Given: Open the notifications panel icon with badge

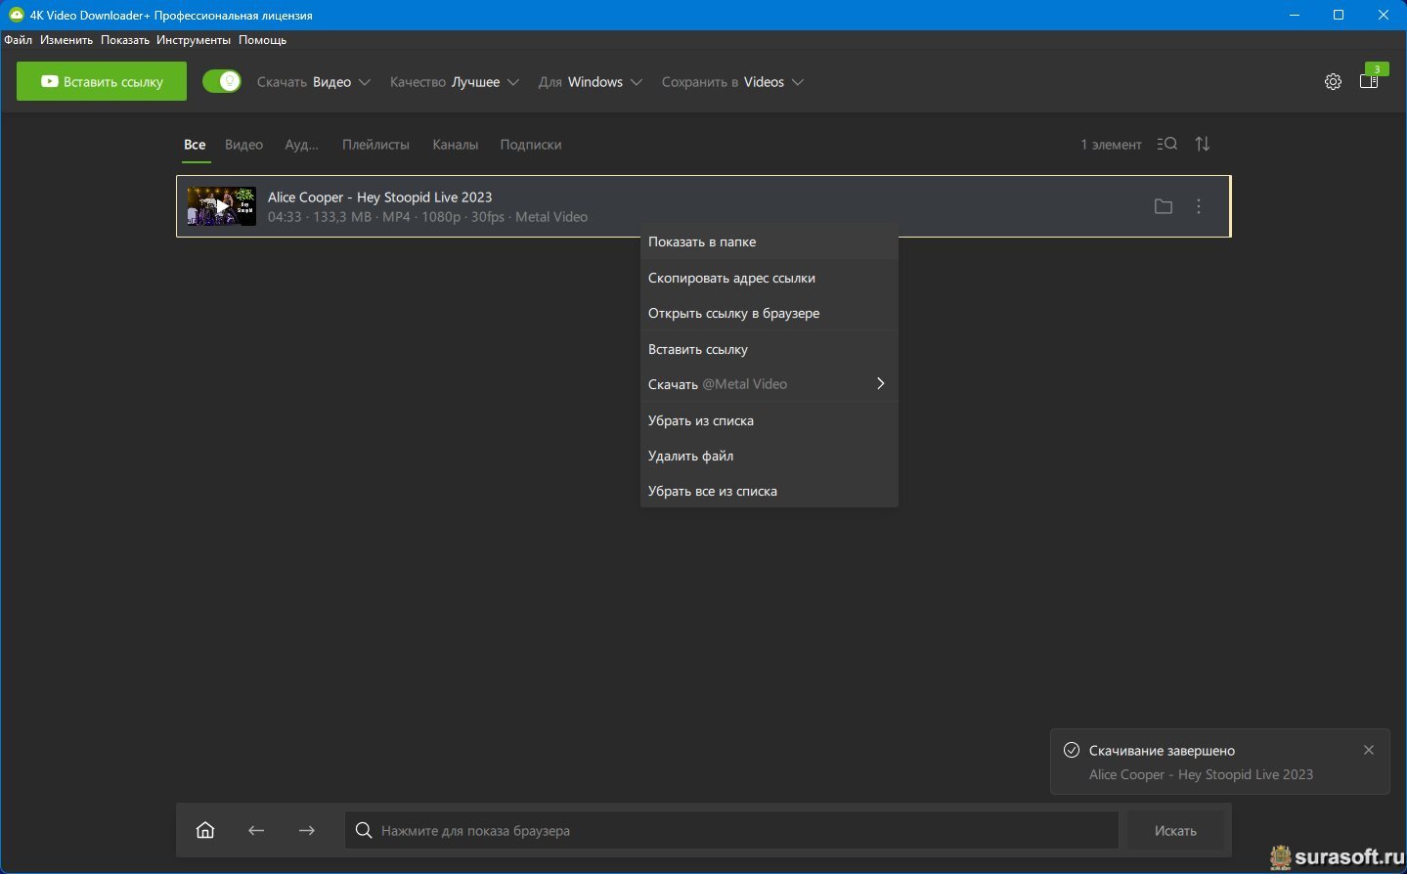Looking at the screenshot, I should tap(1369, 81).
